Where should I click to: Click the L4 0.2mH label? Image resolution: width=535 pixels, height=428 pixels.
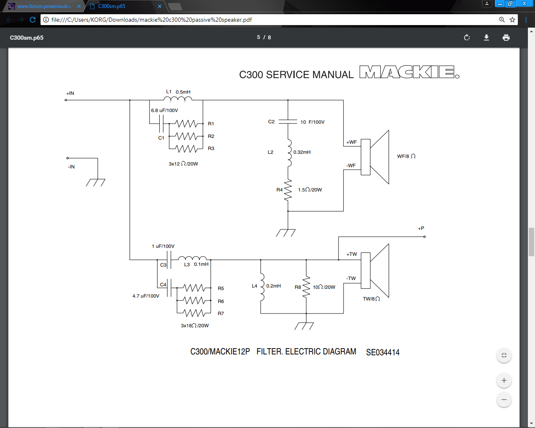point(266,286)
